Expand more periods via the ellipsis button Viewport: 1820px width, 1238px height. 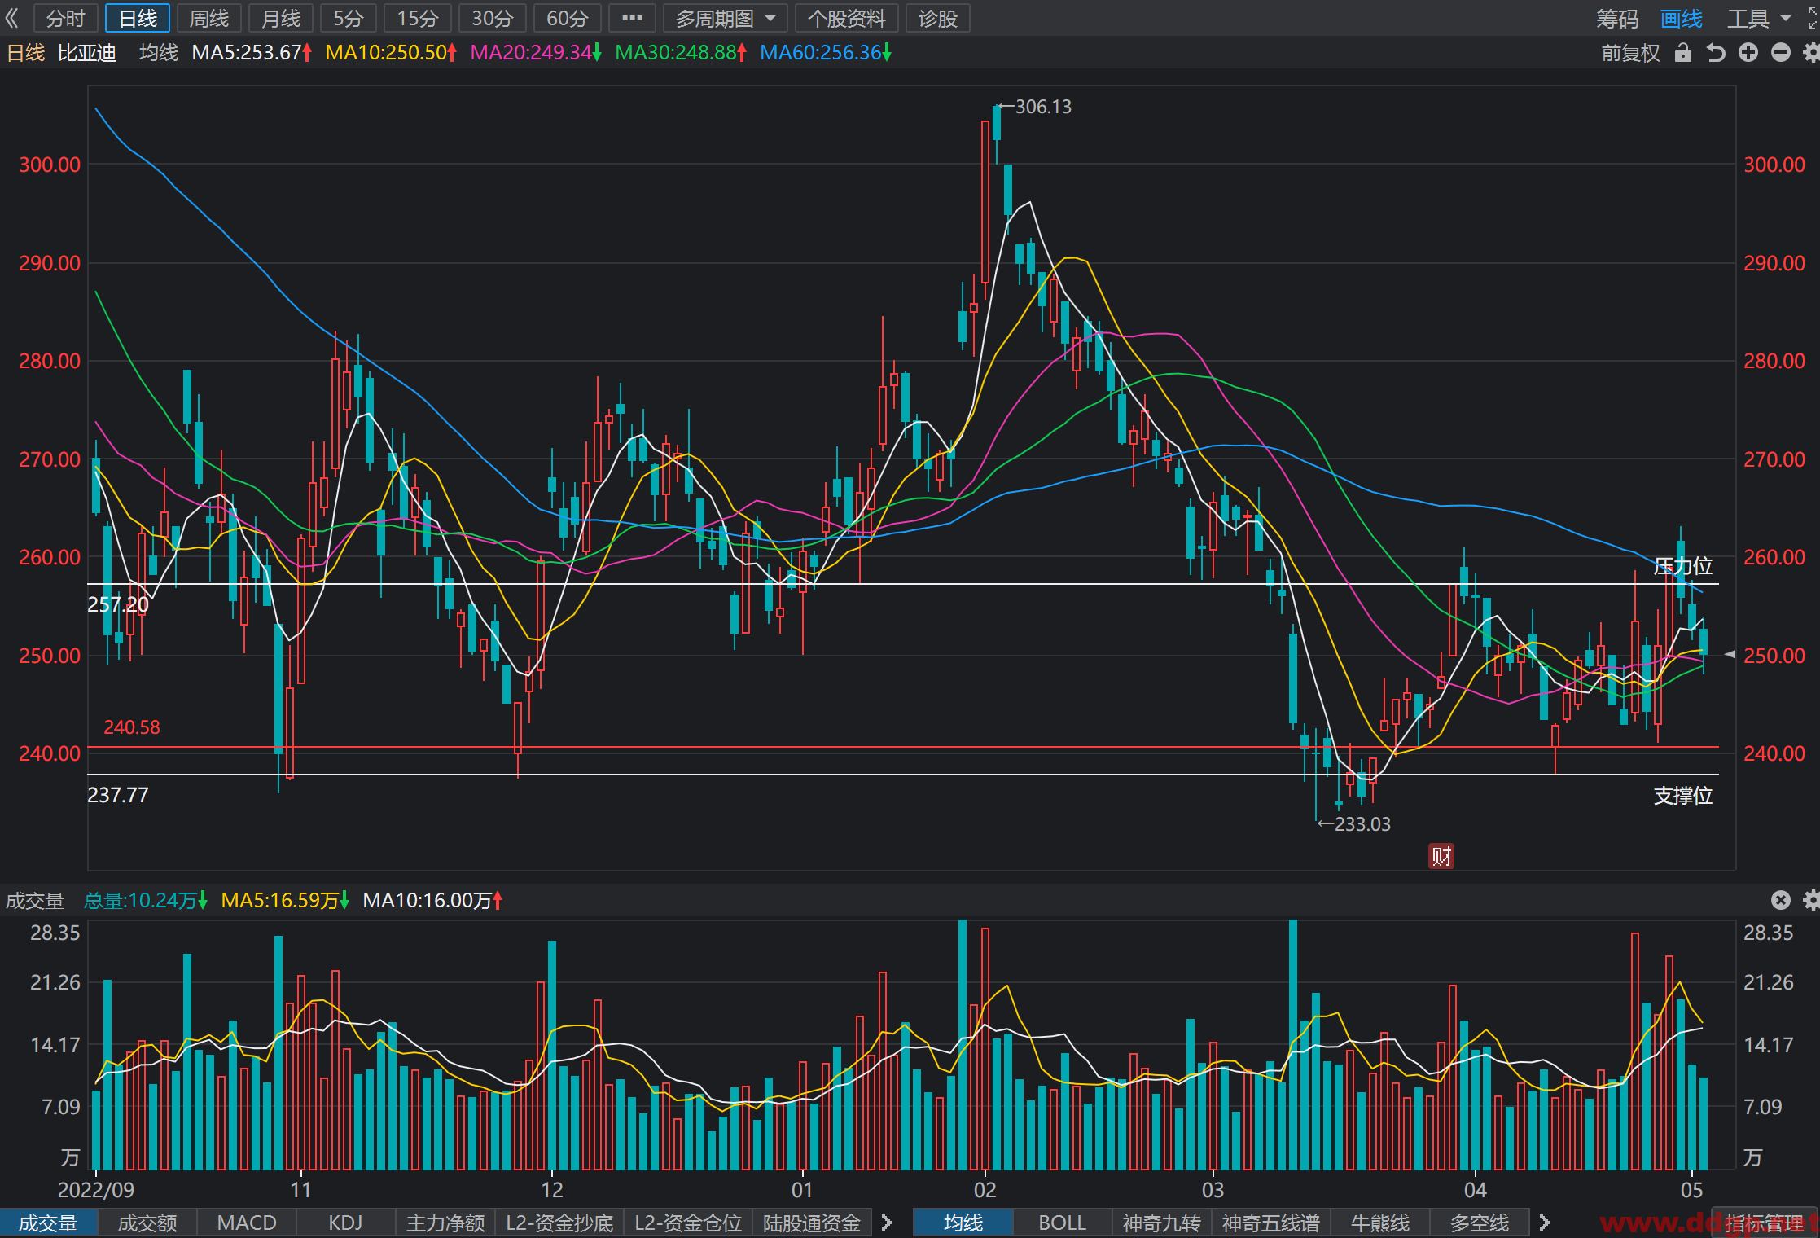coord(632,18)
